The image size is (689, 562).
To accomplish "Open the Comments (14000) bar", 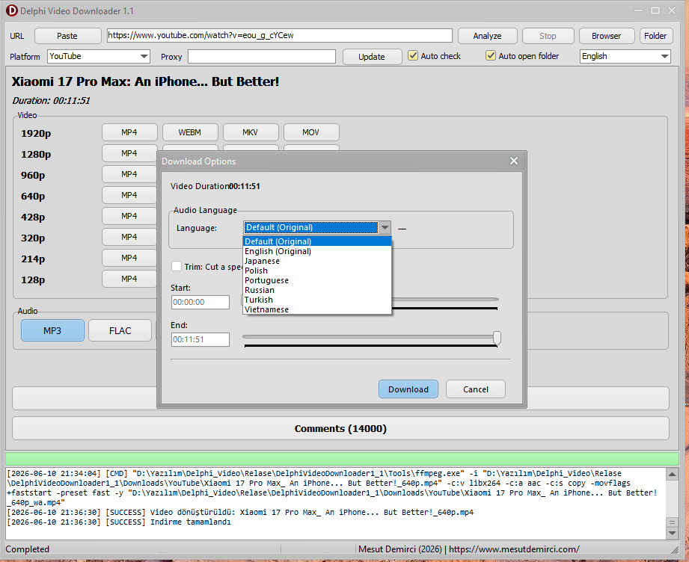I will coord(340,428).
